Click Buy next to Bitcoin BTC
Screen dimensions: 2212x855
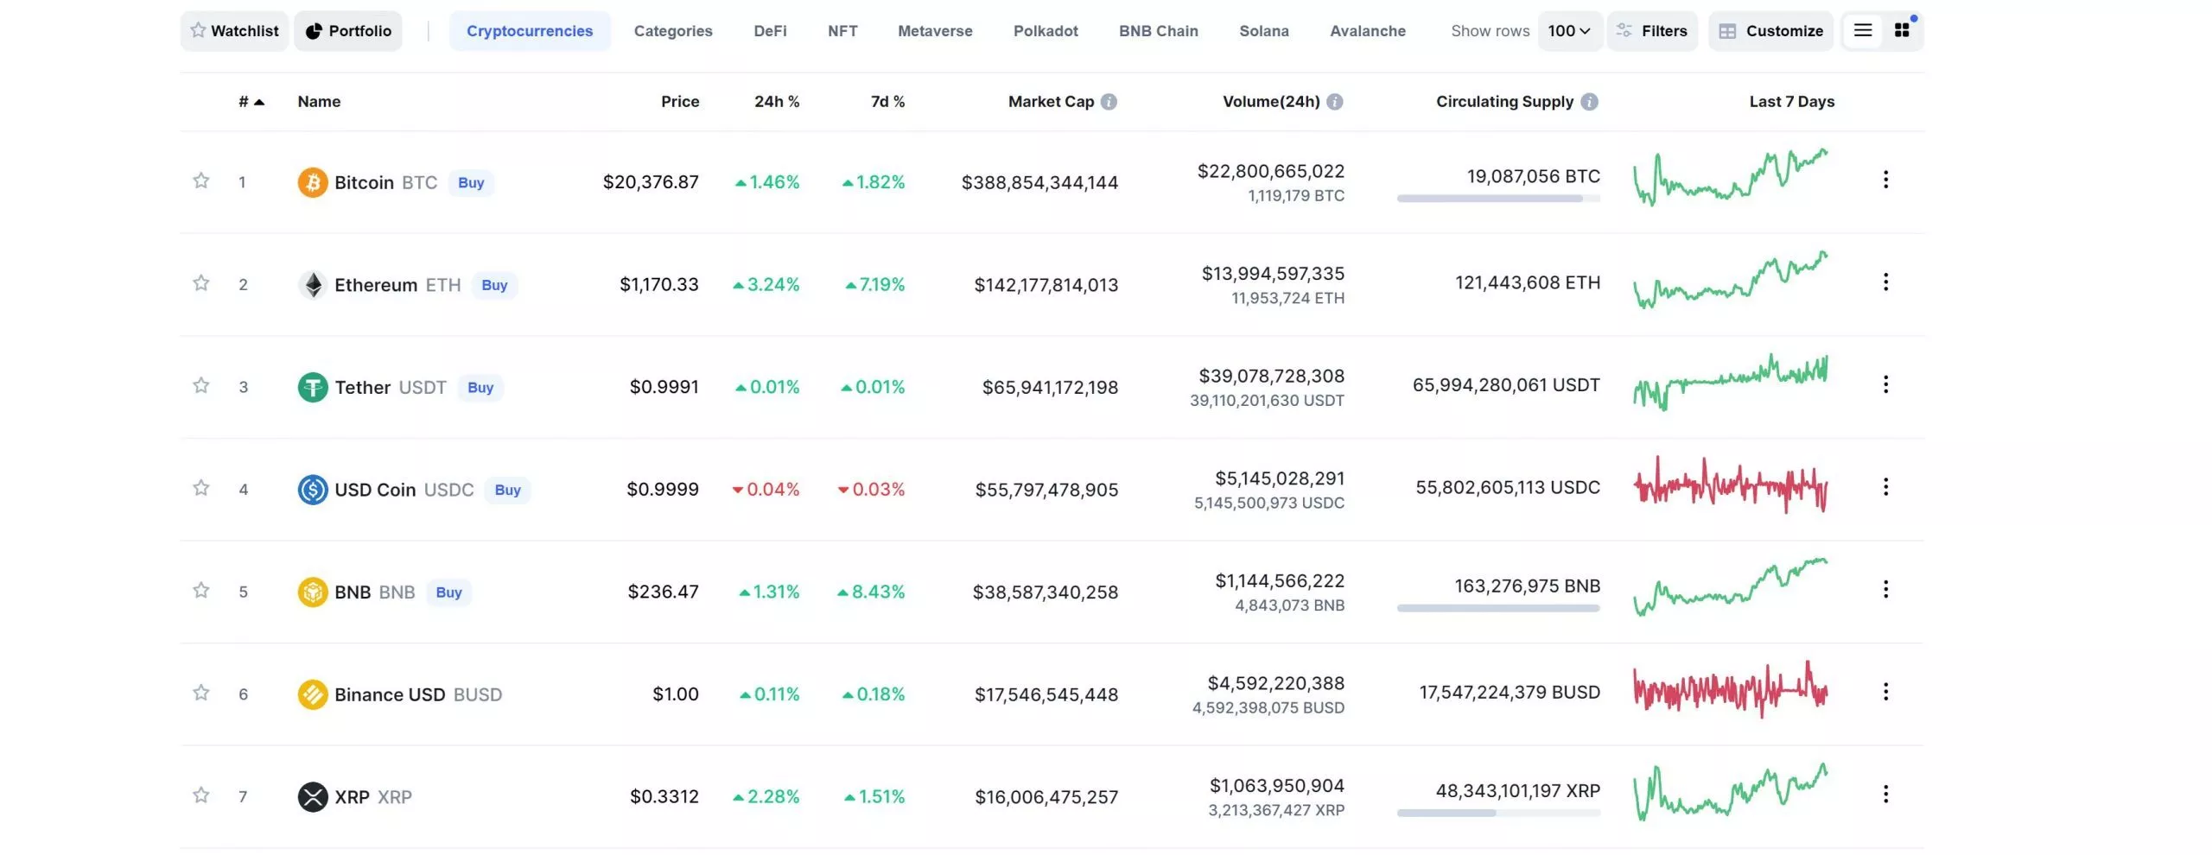tap(471, 182)
